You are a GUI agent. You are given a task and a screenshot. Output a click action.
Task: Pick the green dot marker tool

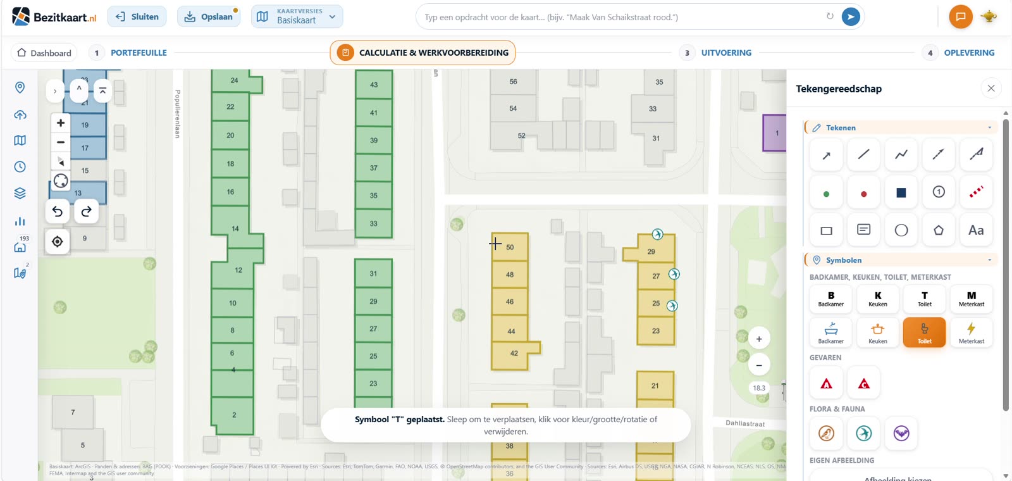[x=826, y=193]
